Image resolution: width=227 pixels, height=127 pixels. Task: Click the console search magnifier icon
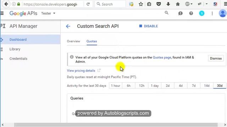tap(166, 13)
